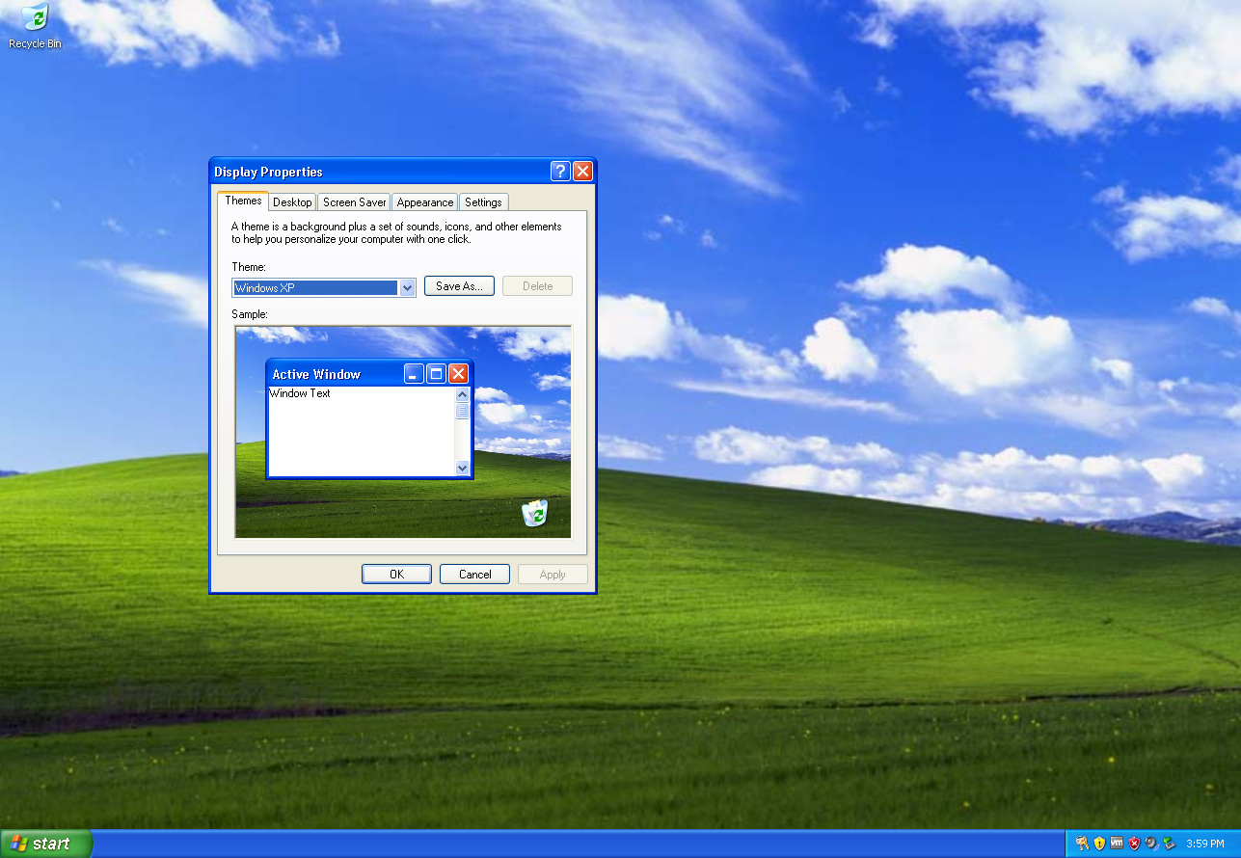Click the Active Window sample title bar
1241x858 pixels.
(x=369, y=374)
